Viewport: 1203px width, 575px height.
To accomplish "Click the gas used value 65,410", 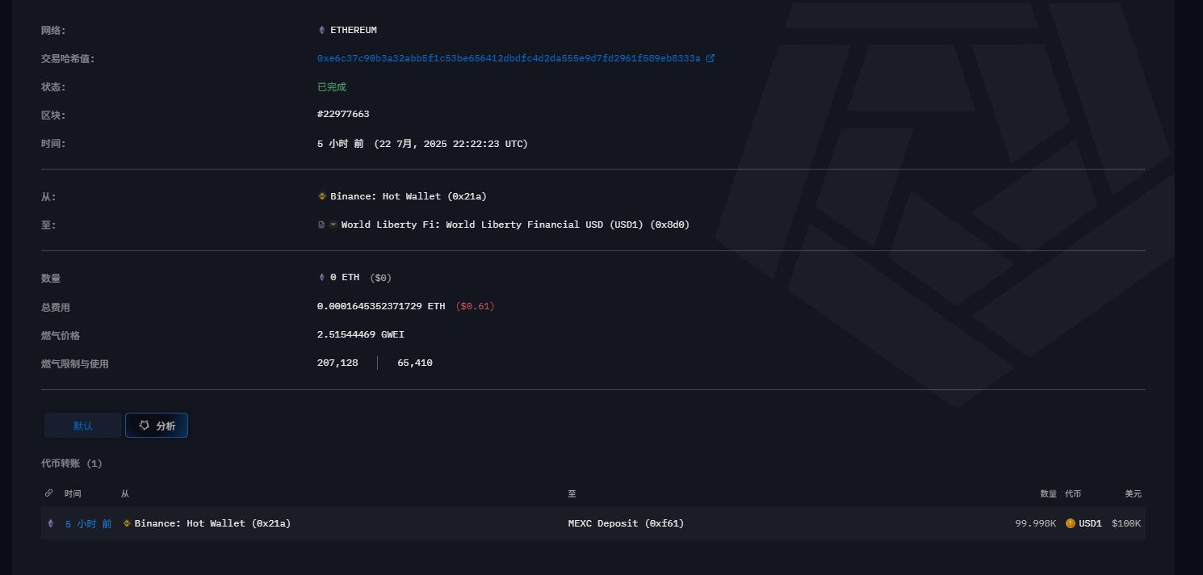I will [x=415, y=363].
